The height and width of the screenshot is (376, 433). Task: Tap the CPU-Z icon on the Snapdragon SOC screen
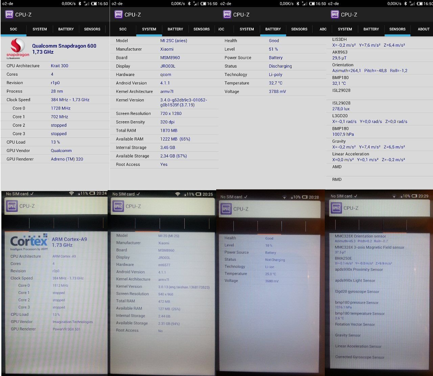click(x=9, y=15)
